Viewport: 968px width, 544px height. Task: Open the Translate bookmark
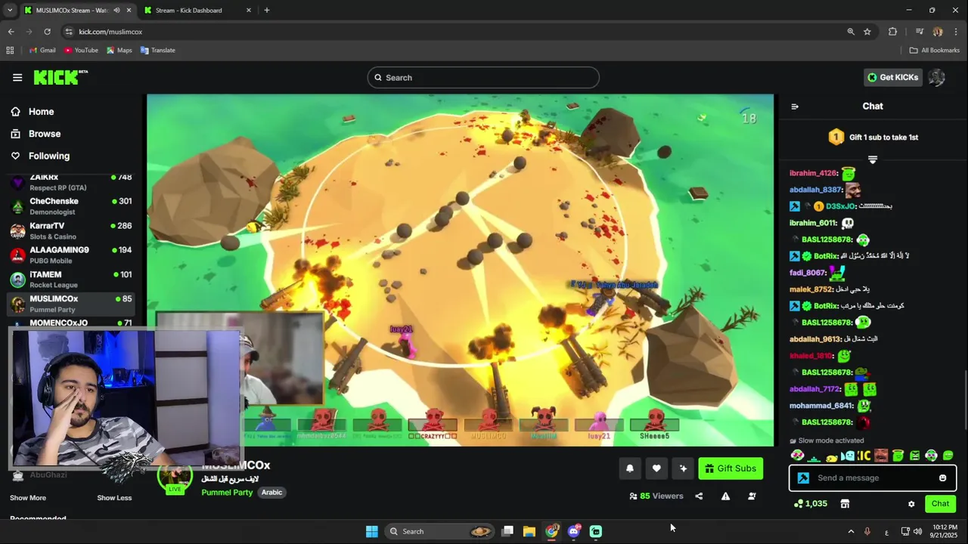(x=157, y=51)
